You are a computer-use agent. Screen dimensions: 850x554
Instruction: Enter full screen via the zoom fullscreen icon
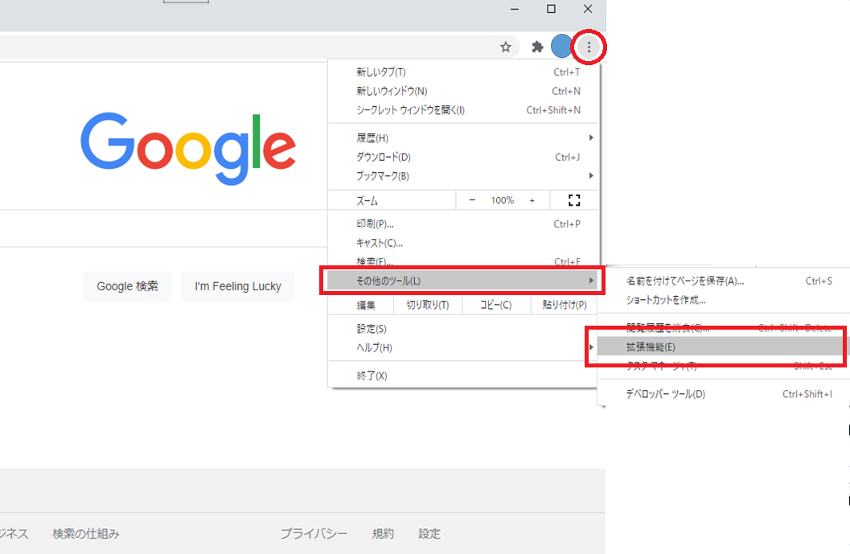(573, 199)
